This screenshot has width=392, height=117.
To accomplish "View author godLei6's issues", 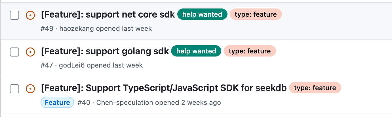I will click(72, 65).
